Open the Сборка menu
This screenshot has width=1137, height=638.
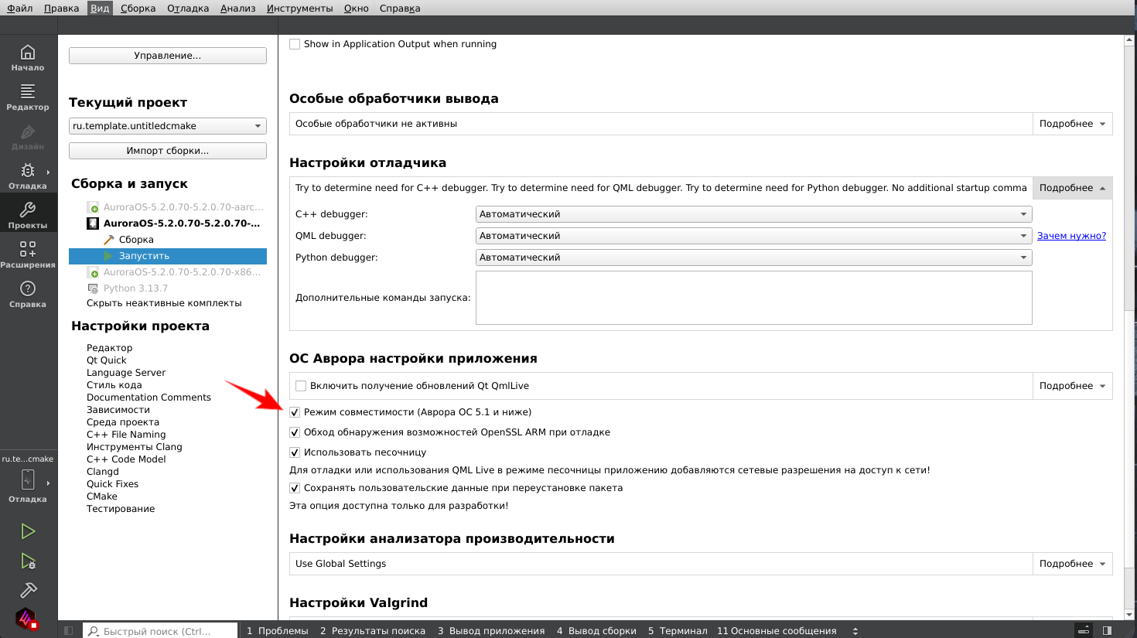point(138,9)
